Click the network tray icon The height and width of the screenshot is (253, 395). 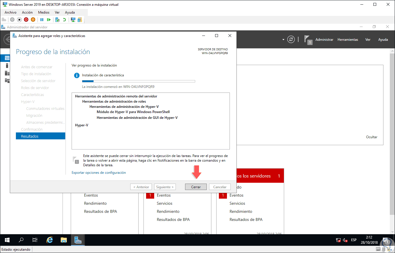coord(338,240)
